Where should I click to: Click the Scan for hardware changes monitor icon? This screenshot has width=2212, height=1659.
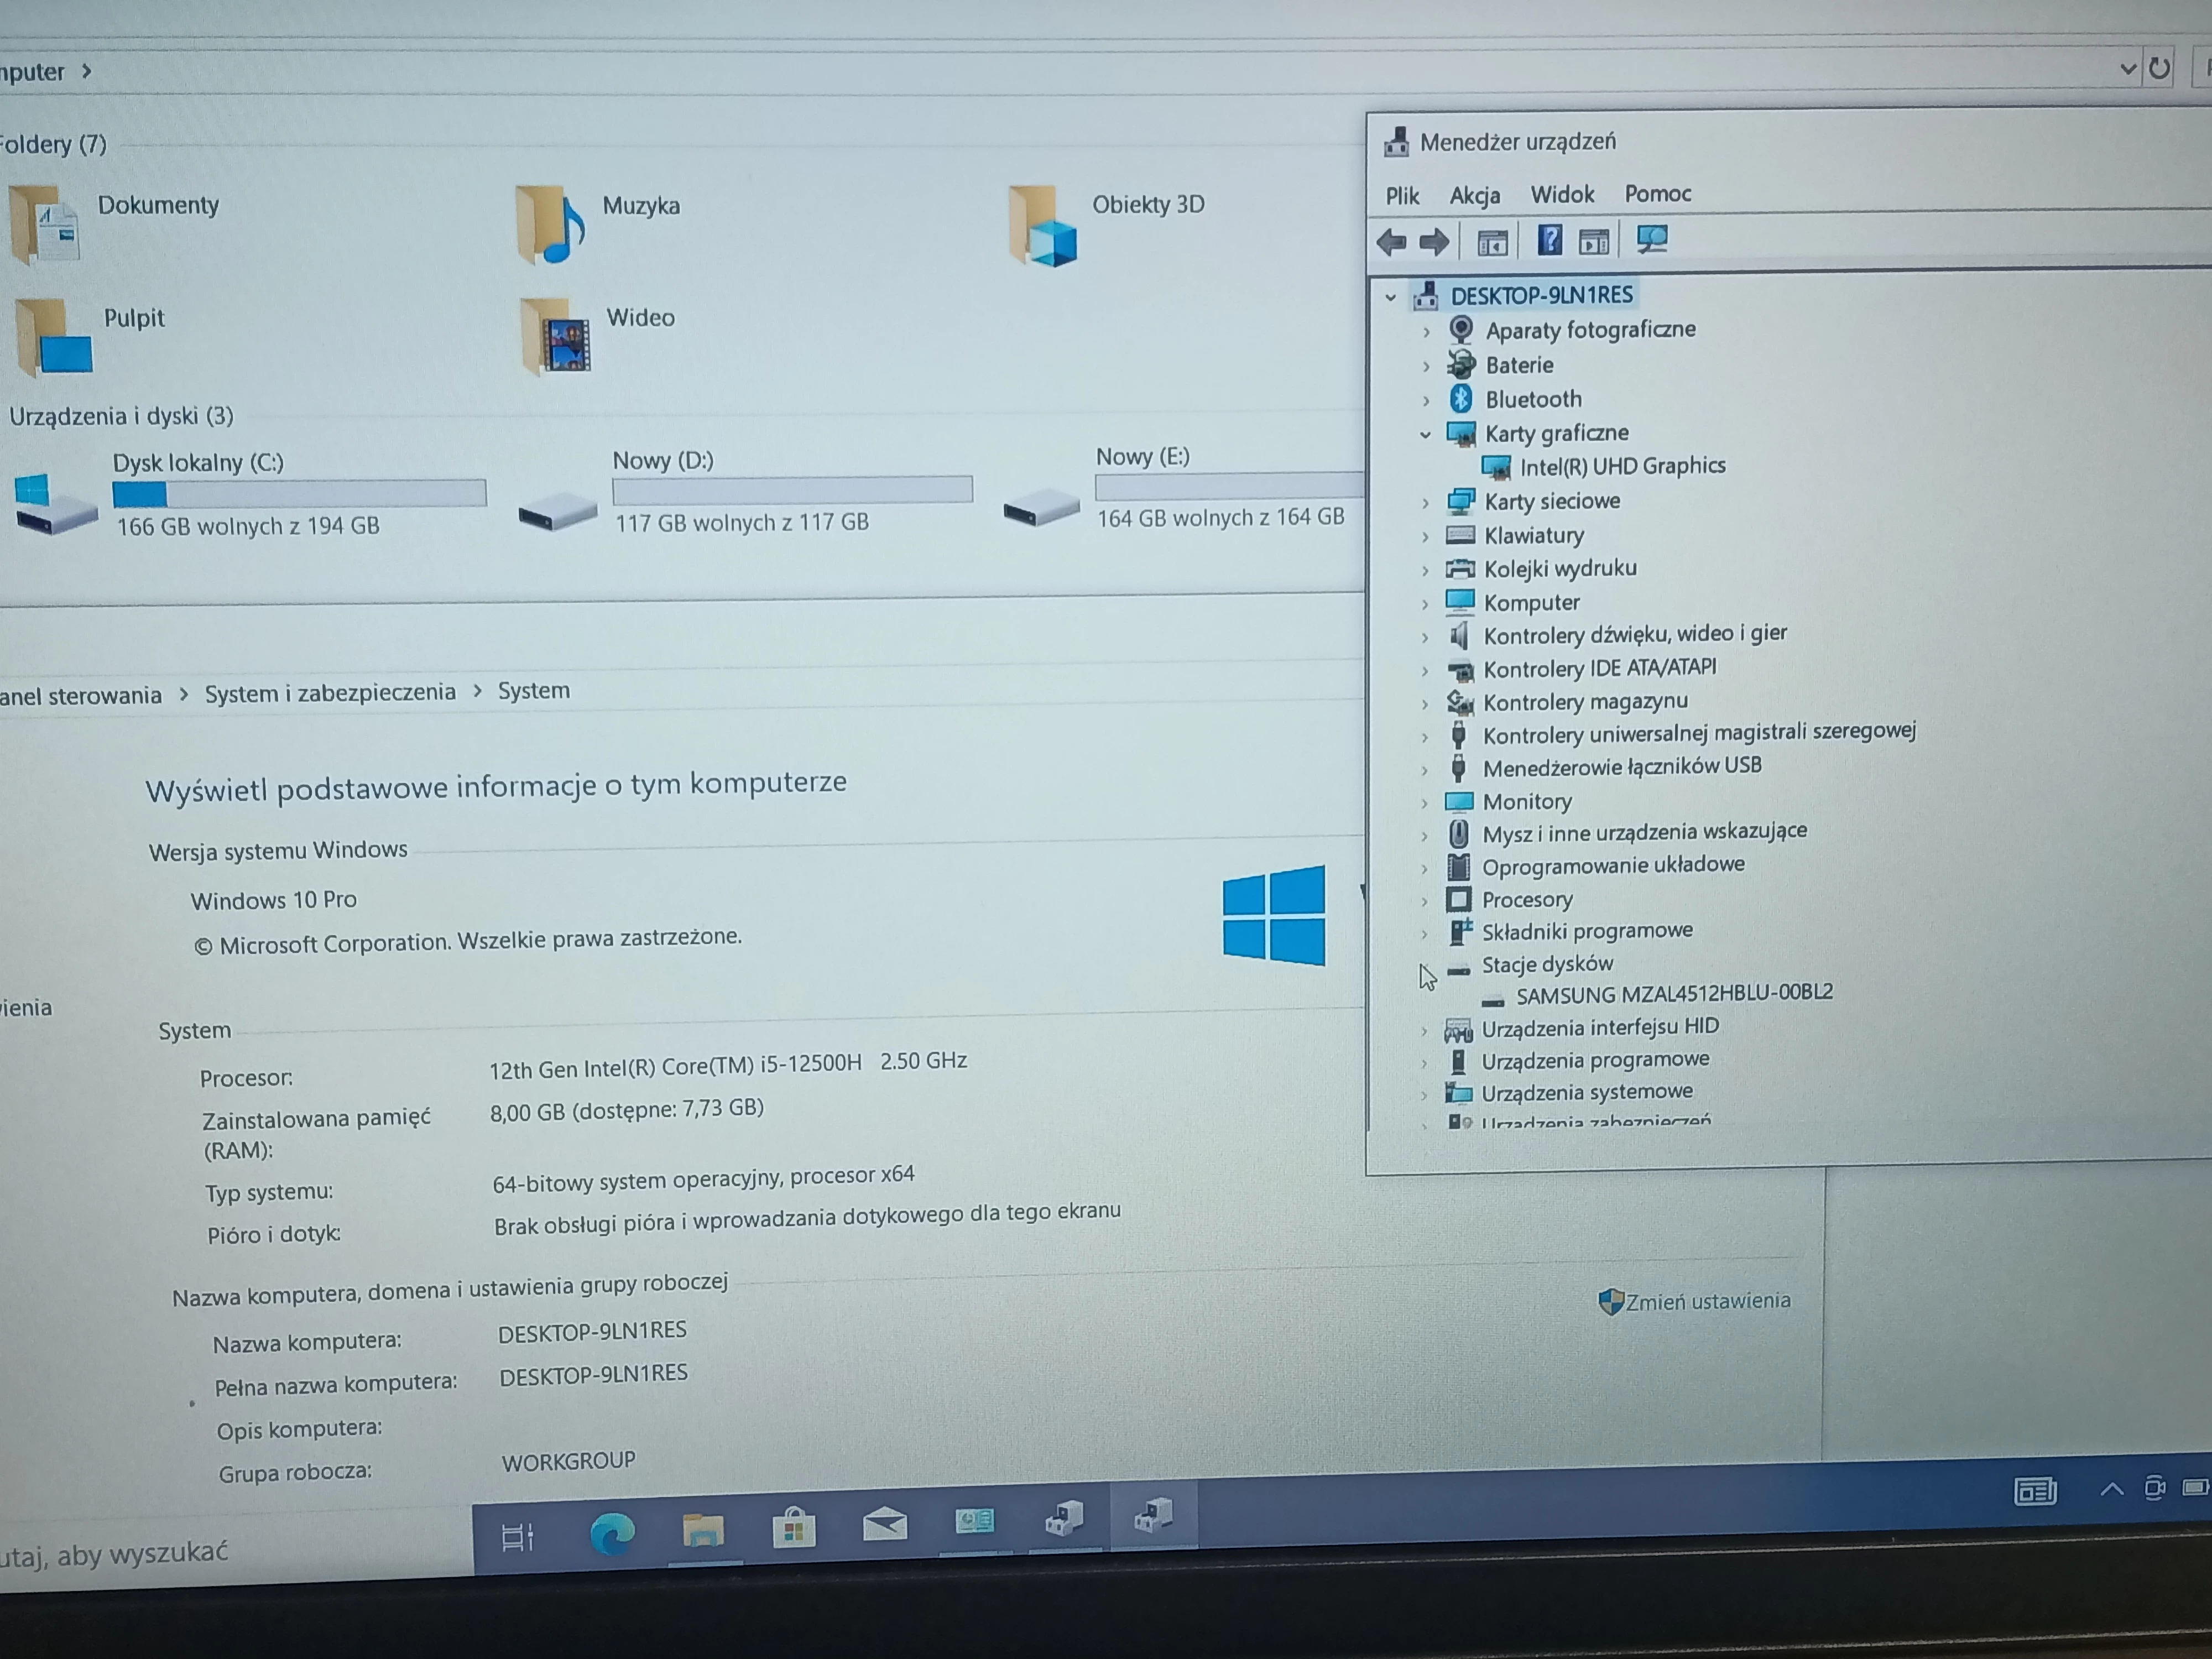point(1651,239)
